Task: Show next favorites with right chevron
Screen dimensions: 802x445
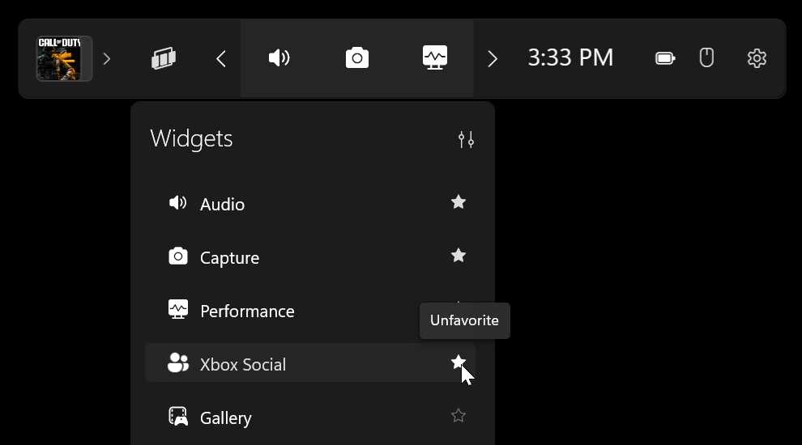Action: pos(493,59)
